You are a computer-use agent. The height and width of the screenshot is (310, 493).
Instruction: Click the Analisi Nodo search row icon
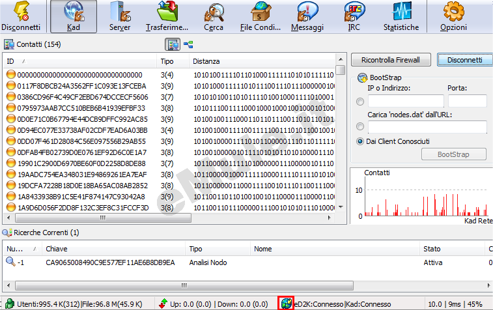point(10,261)
